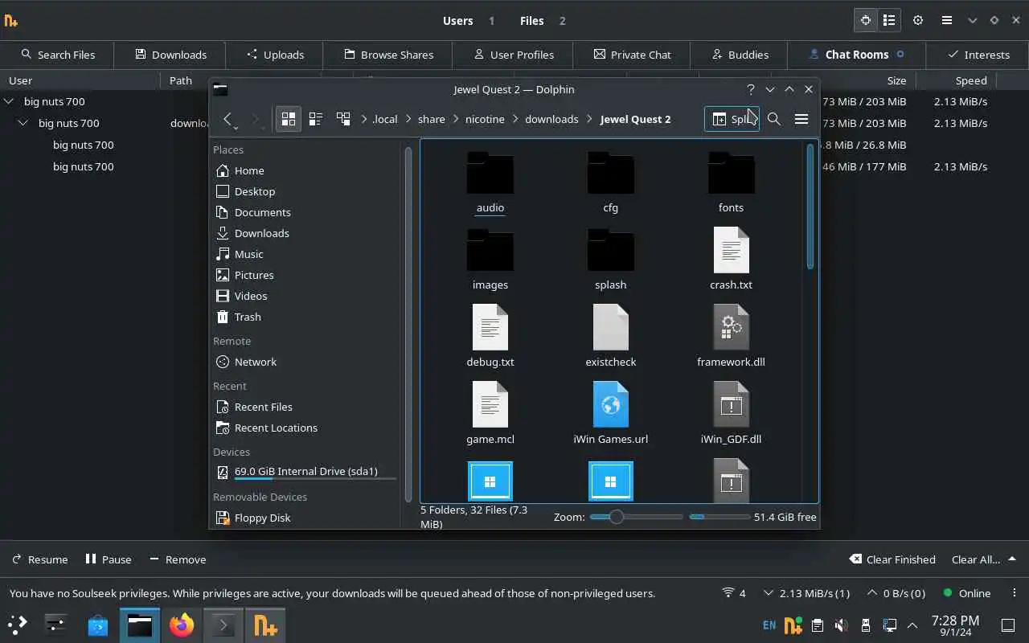Collapse top-level big nuts 700 row
Image resolution: width=1029 pixels, height=643 pixels.
[x=9, y=101]
